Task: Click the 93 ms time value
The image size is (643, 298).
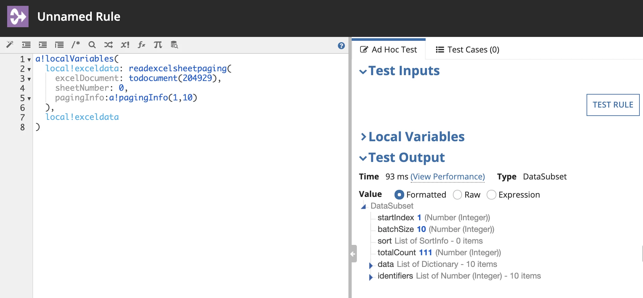Action: [397, 177]
